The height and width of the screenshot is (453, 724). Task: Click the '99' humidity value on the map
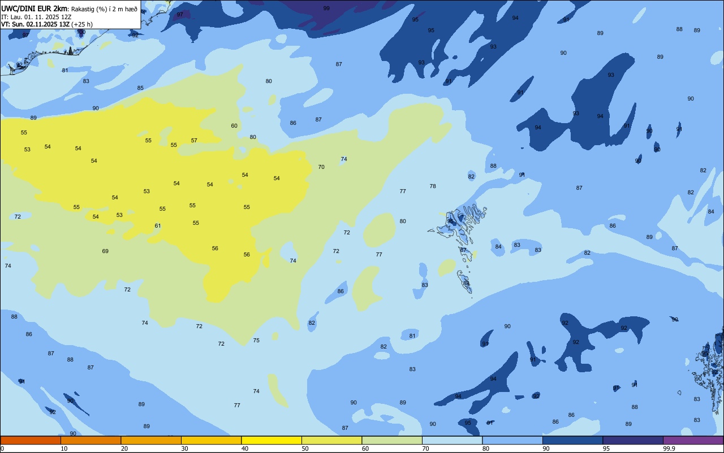click(x=326, y=8)
